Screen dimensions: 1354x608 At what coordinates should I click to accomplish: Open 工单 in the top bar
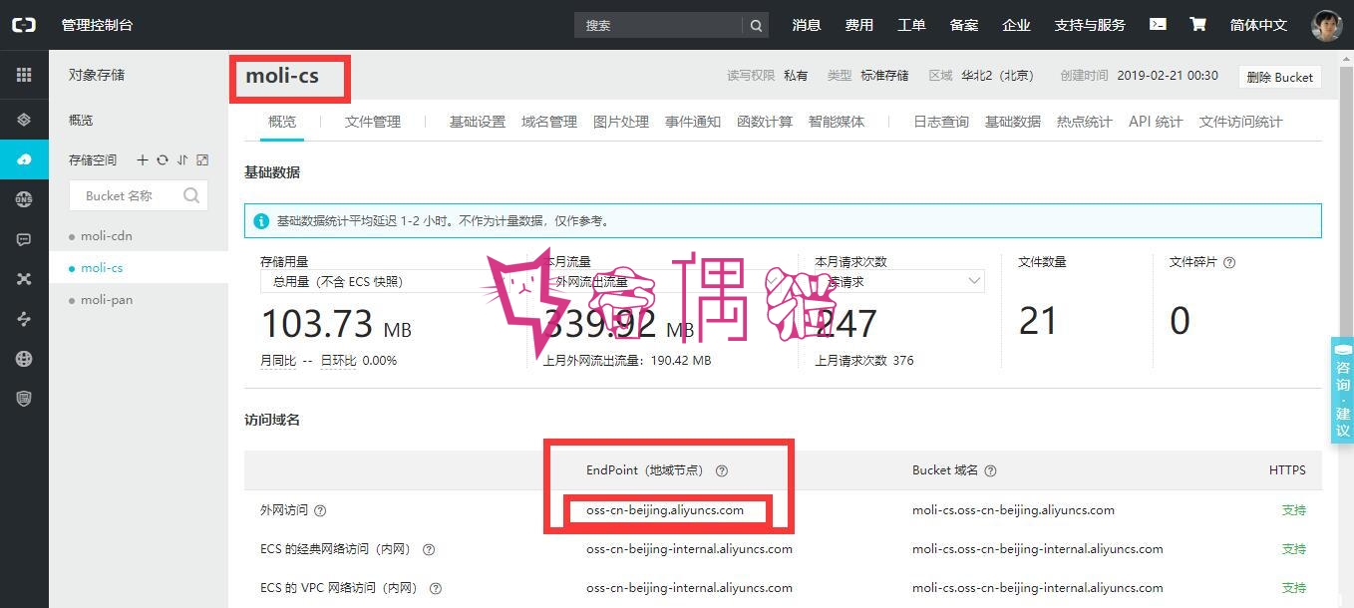point(911,25)
